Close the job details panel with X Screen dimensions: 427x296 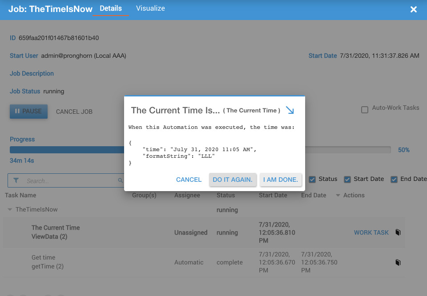coord(413,9)
